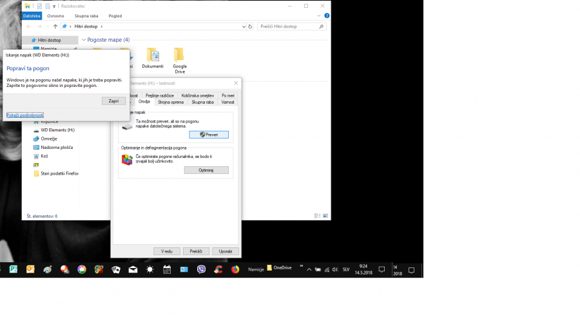Click the Optimiraj button
Screen dimensions: 580x326
point(206,170)
